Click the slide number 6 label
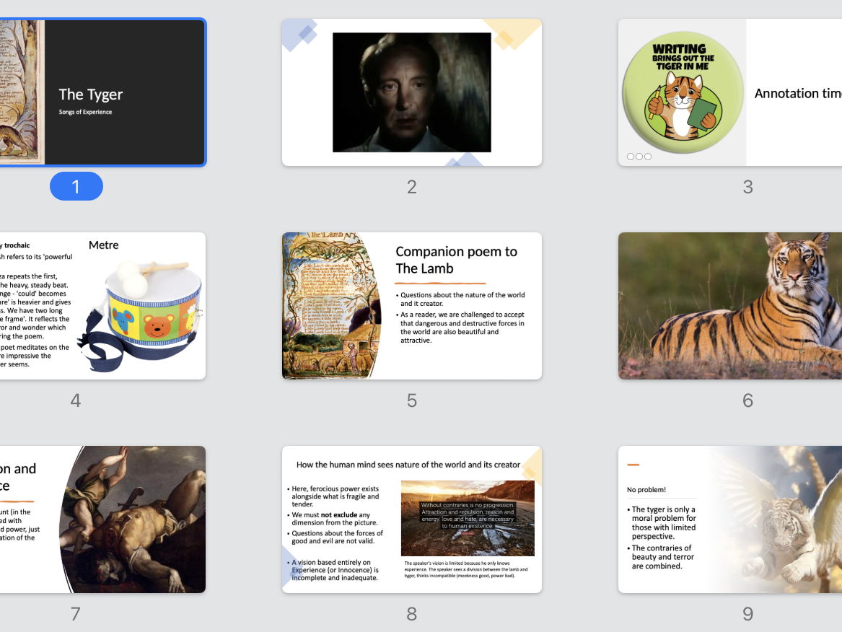Viewport: 842px width, 632px height. coord(748,400)
